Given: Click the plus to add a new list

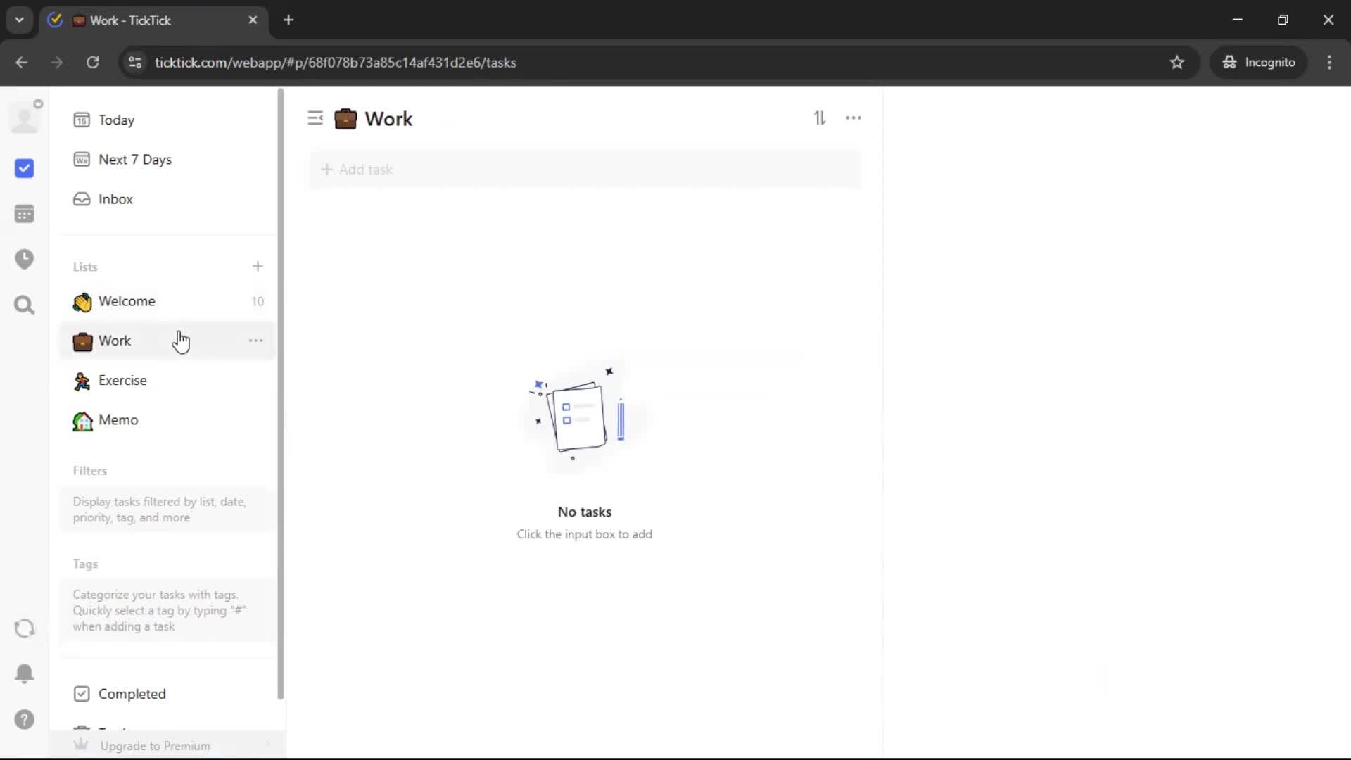Looking at the screenshot, I should click(258, 266).
